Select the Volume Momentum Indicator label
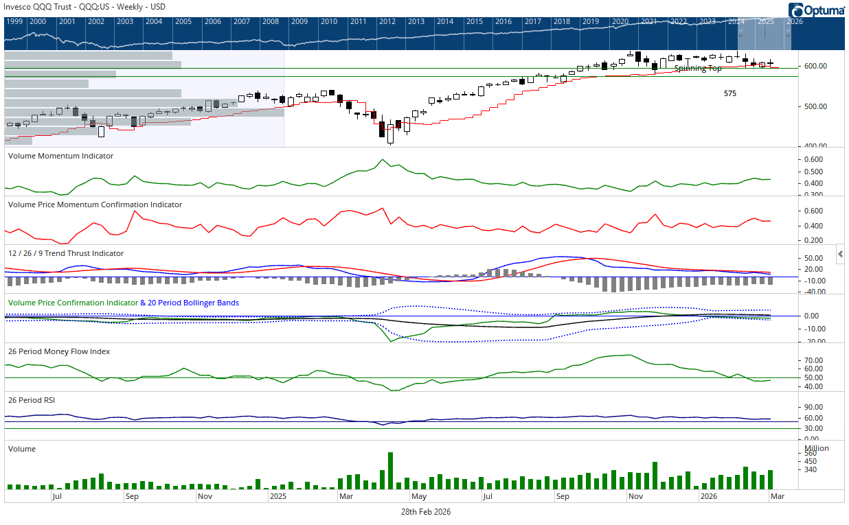This screenshot has width=849, height=525. click(60, 156)
